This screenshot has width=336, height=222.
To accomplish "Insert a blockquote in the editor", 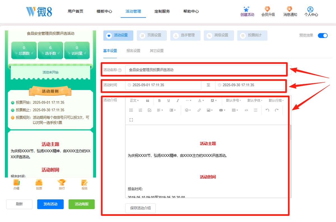I will point(148,100).
